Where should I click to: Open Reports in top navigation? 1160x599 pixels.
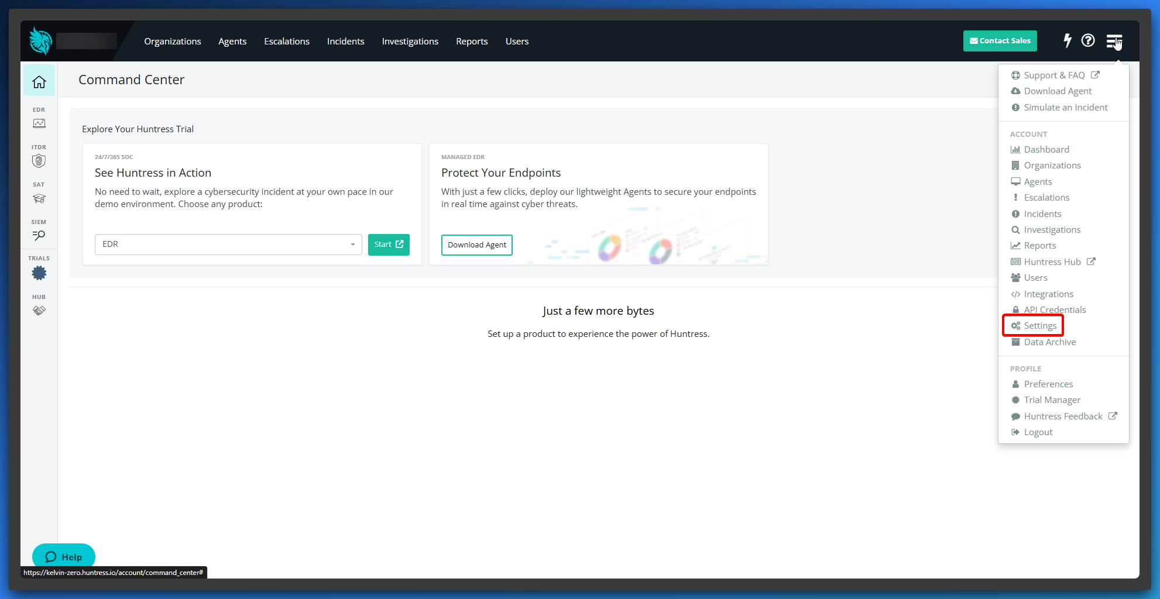click(472, 41)
